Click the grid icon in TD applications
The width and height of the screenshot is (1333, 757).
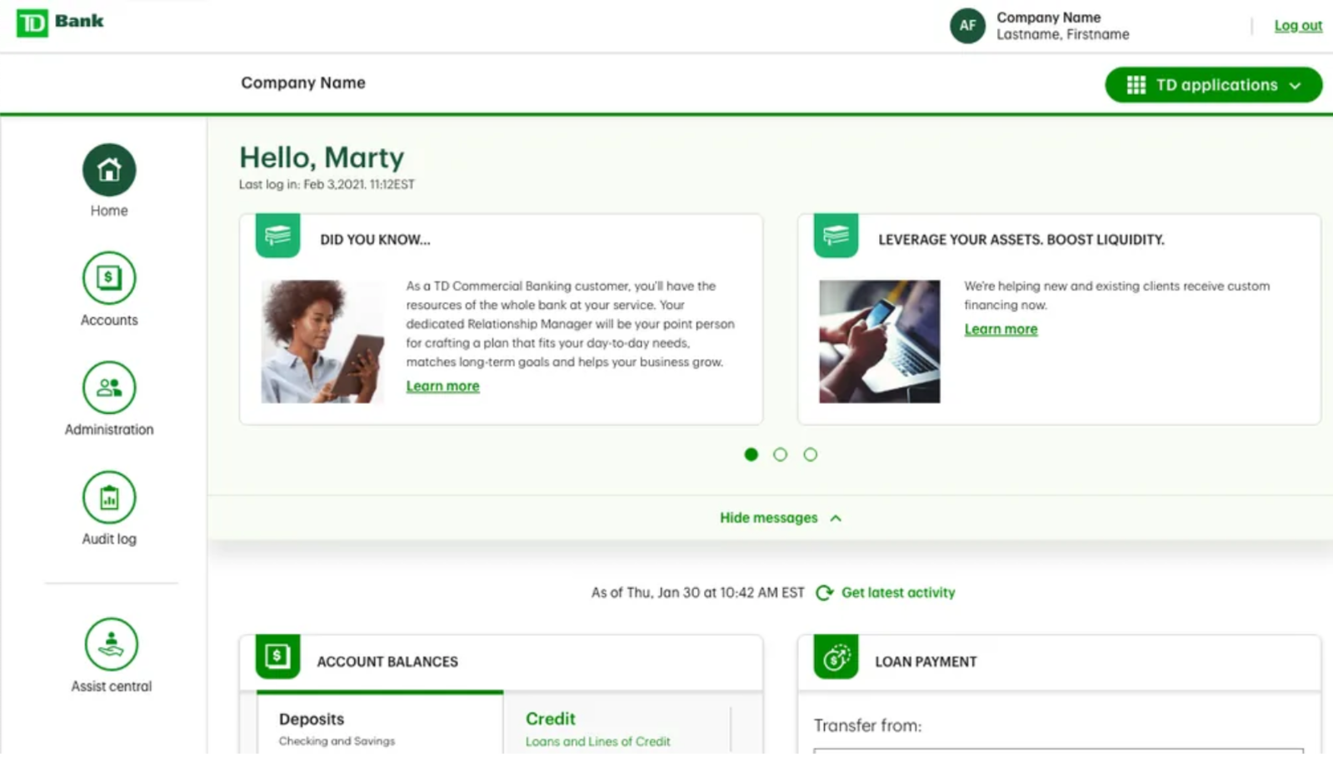click(x=1136, y=85)
